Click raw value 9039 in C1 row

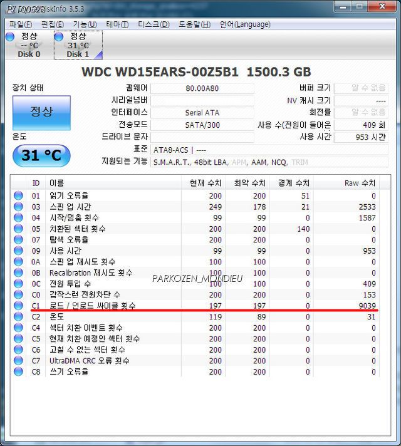point(367,306)
